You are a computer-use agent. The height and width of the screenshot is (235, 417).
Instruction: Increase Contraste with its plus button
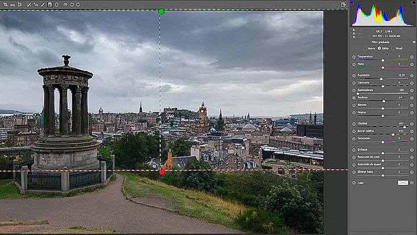click(x=412, y=83)
